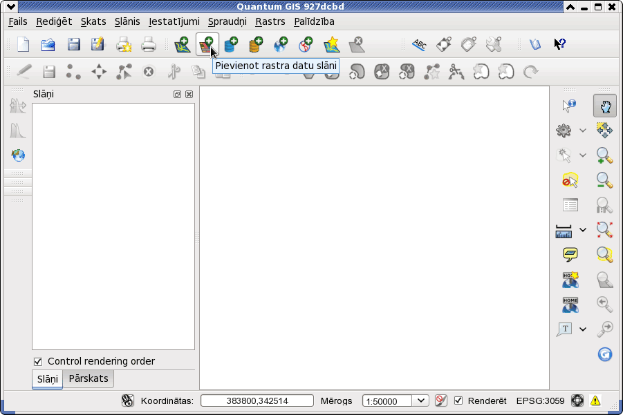Open the Fails menu
The height and width of the screenshot is (415, 623).
[18, 21]
